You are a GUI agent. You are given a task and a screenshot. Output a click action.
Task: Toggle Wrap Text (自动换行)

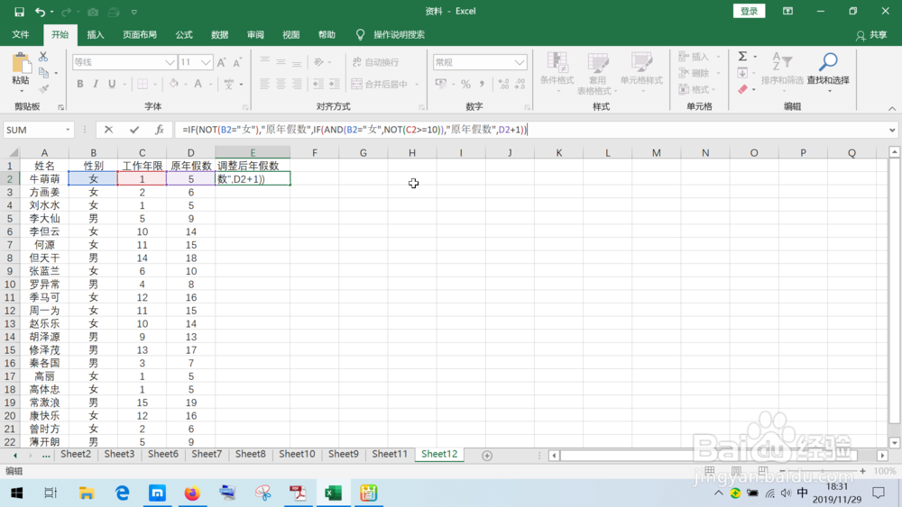coord(375,62)
